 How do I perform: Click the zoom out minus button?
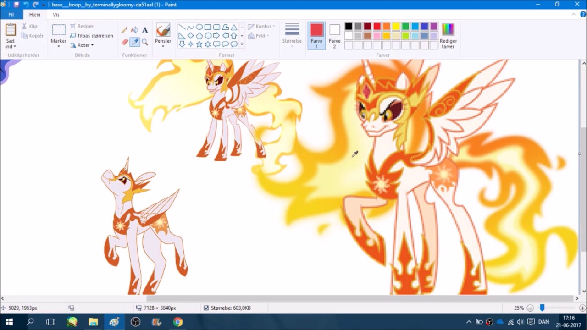tap(530, 308)
